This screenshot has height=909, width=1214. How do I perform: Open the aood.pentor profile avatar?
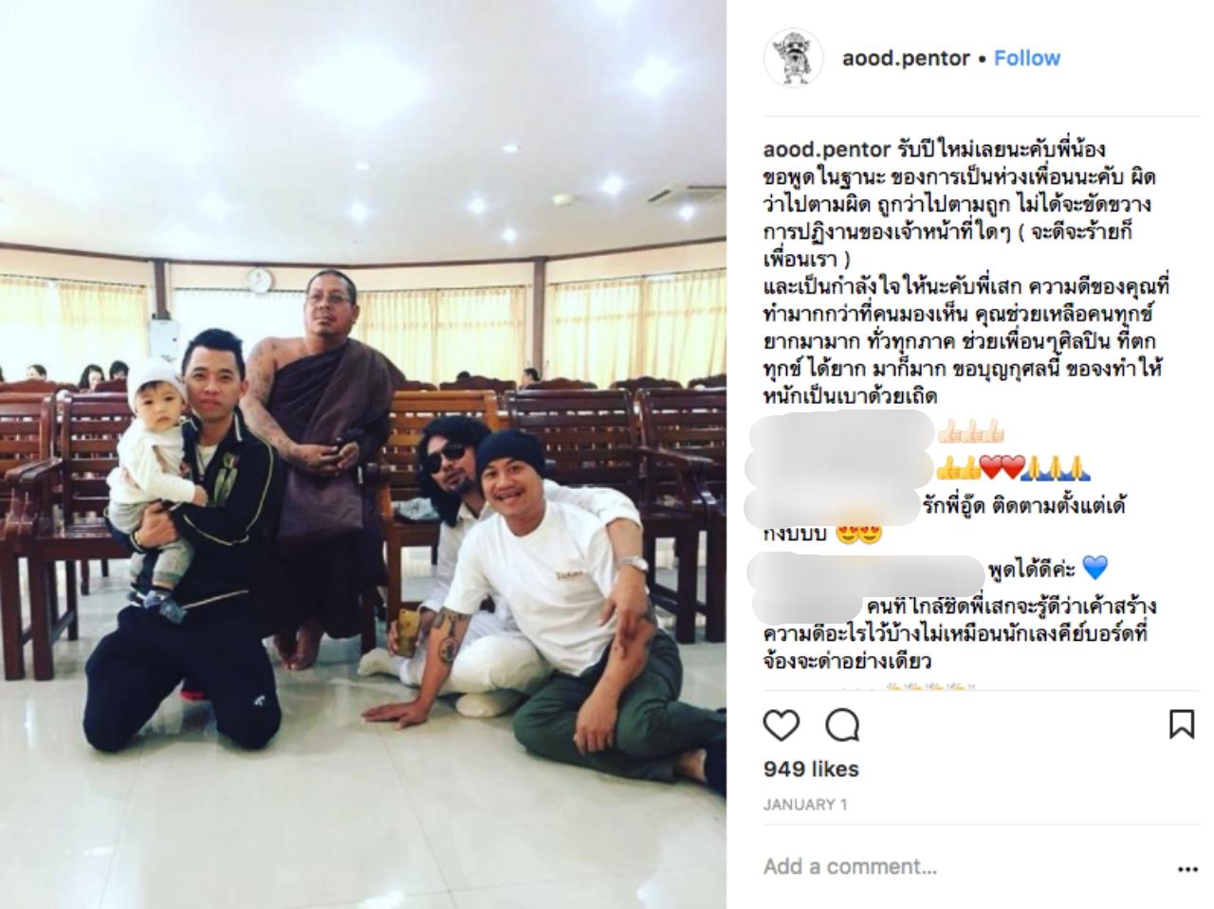(792, 58)
